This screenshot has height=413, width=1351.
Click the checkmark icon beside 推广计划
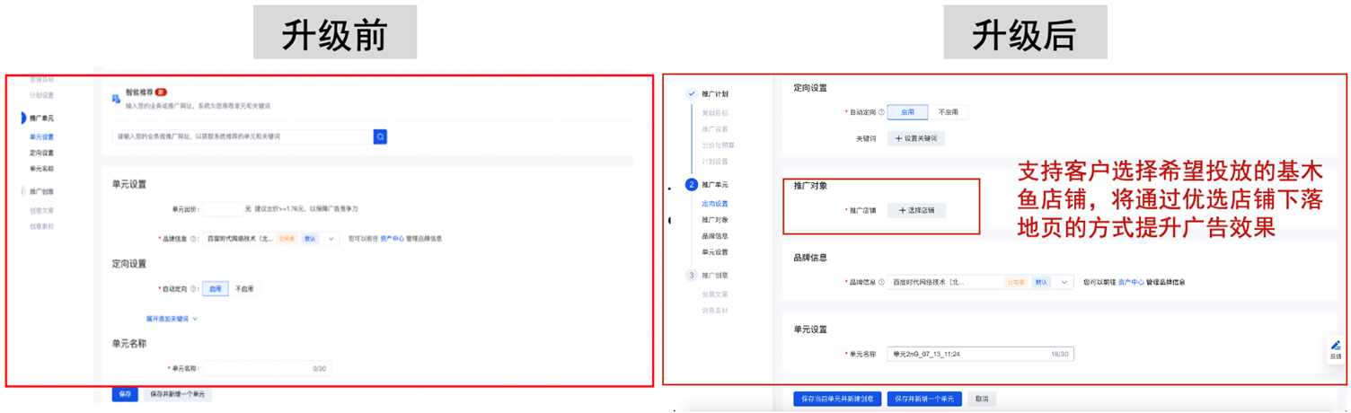[691, 93]
